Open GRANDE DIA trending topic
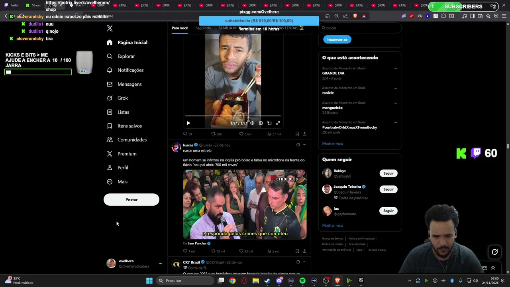This screenshot has width=510, height=287. (x=333, y=73)
